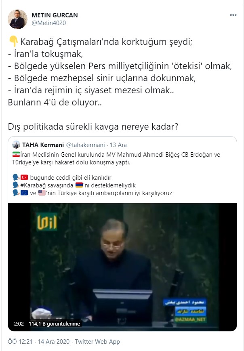This screenshot has width=244, height=351.
Task: Click the pointing-down hand emoji
Action: pyautogui.click(x=13, y=42)
